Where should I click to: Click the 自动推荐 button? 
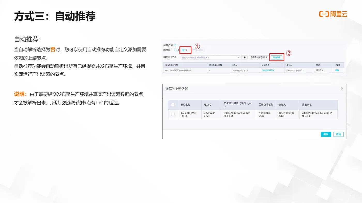277,57
